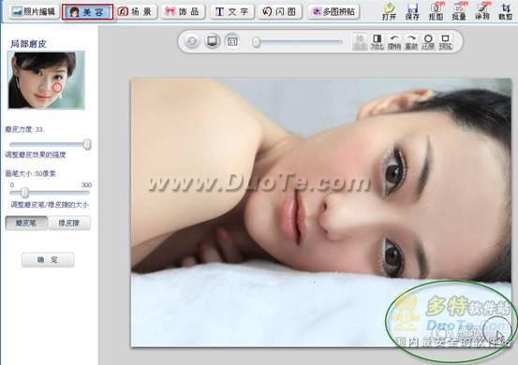Click the 撤销 undo arrow

click(x=394, y=42)
